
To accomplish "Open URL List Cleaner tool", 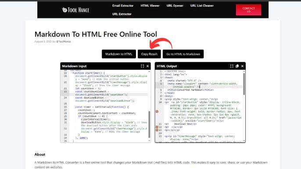I will click(x=202, y=6).
